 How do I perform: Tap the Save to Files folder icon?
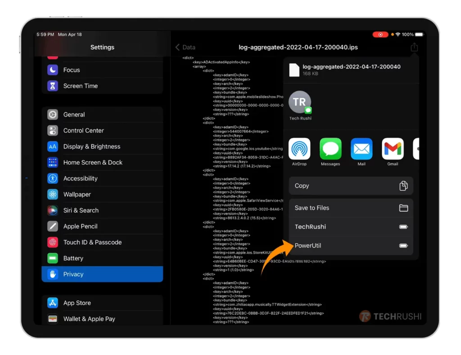tap(403, 208)
